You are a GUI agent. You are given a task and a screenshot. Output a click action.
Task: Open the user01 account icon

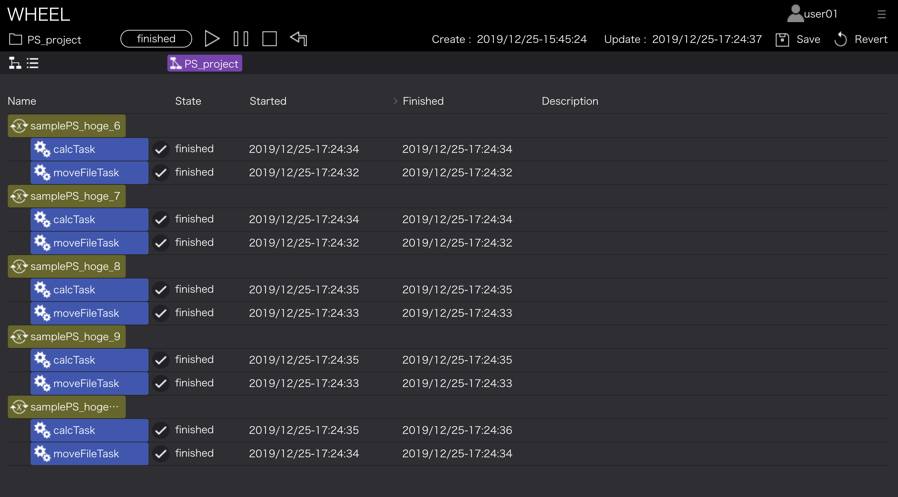tap(795, 14)
